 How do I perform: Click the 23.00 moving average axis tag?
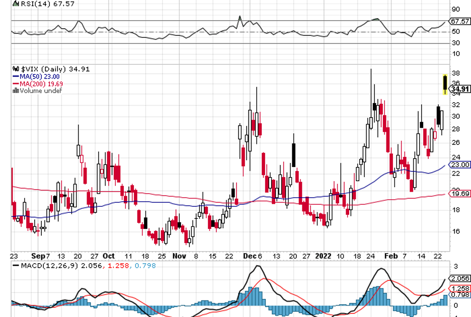tap(459, 165)
